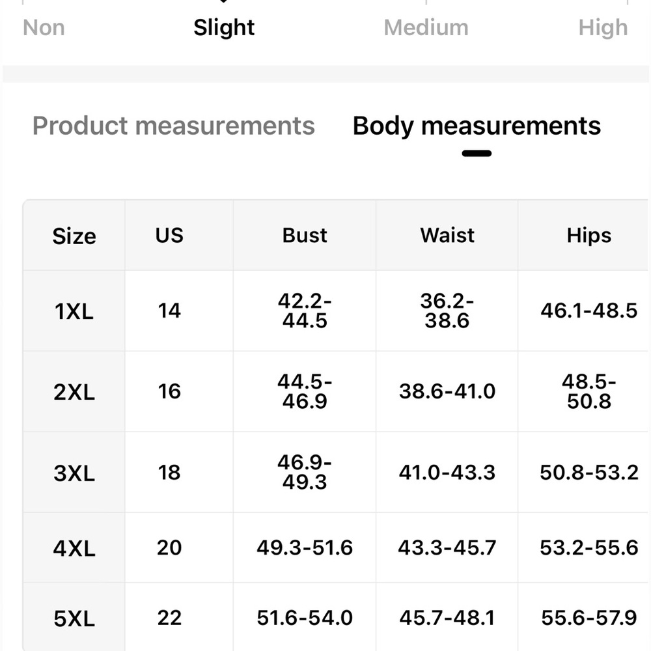The height and width of the screenshot is (651, 651).
Task: Click the US size 18 cell
Action: click(169, 473)
